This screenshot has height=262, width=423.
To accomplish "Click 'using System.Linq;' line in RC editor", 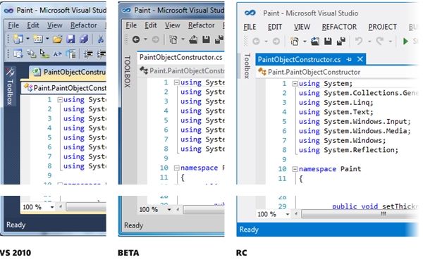I will pos(336,103).
